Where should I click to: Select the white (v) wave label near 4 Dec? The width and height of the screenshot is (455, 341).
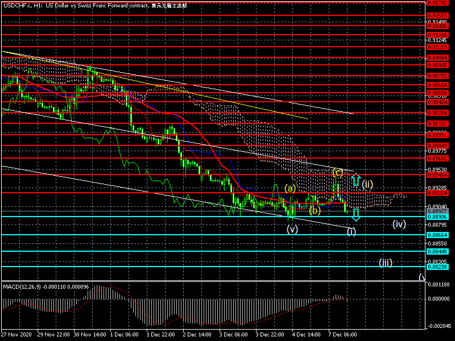tap(292, 229)
